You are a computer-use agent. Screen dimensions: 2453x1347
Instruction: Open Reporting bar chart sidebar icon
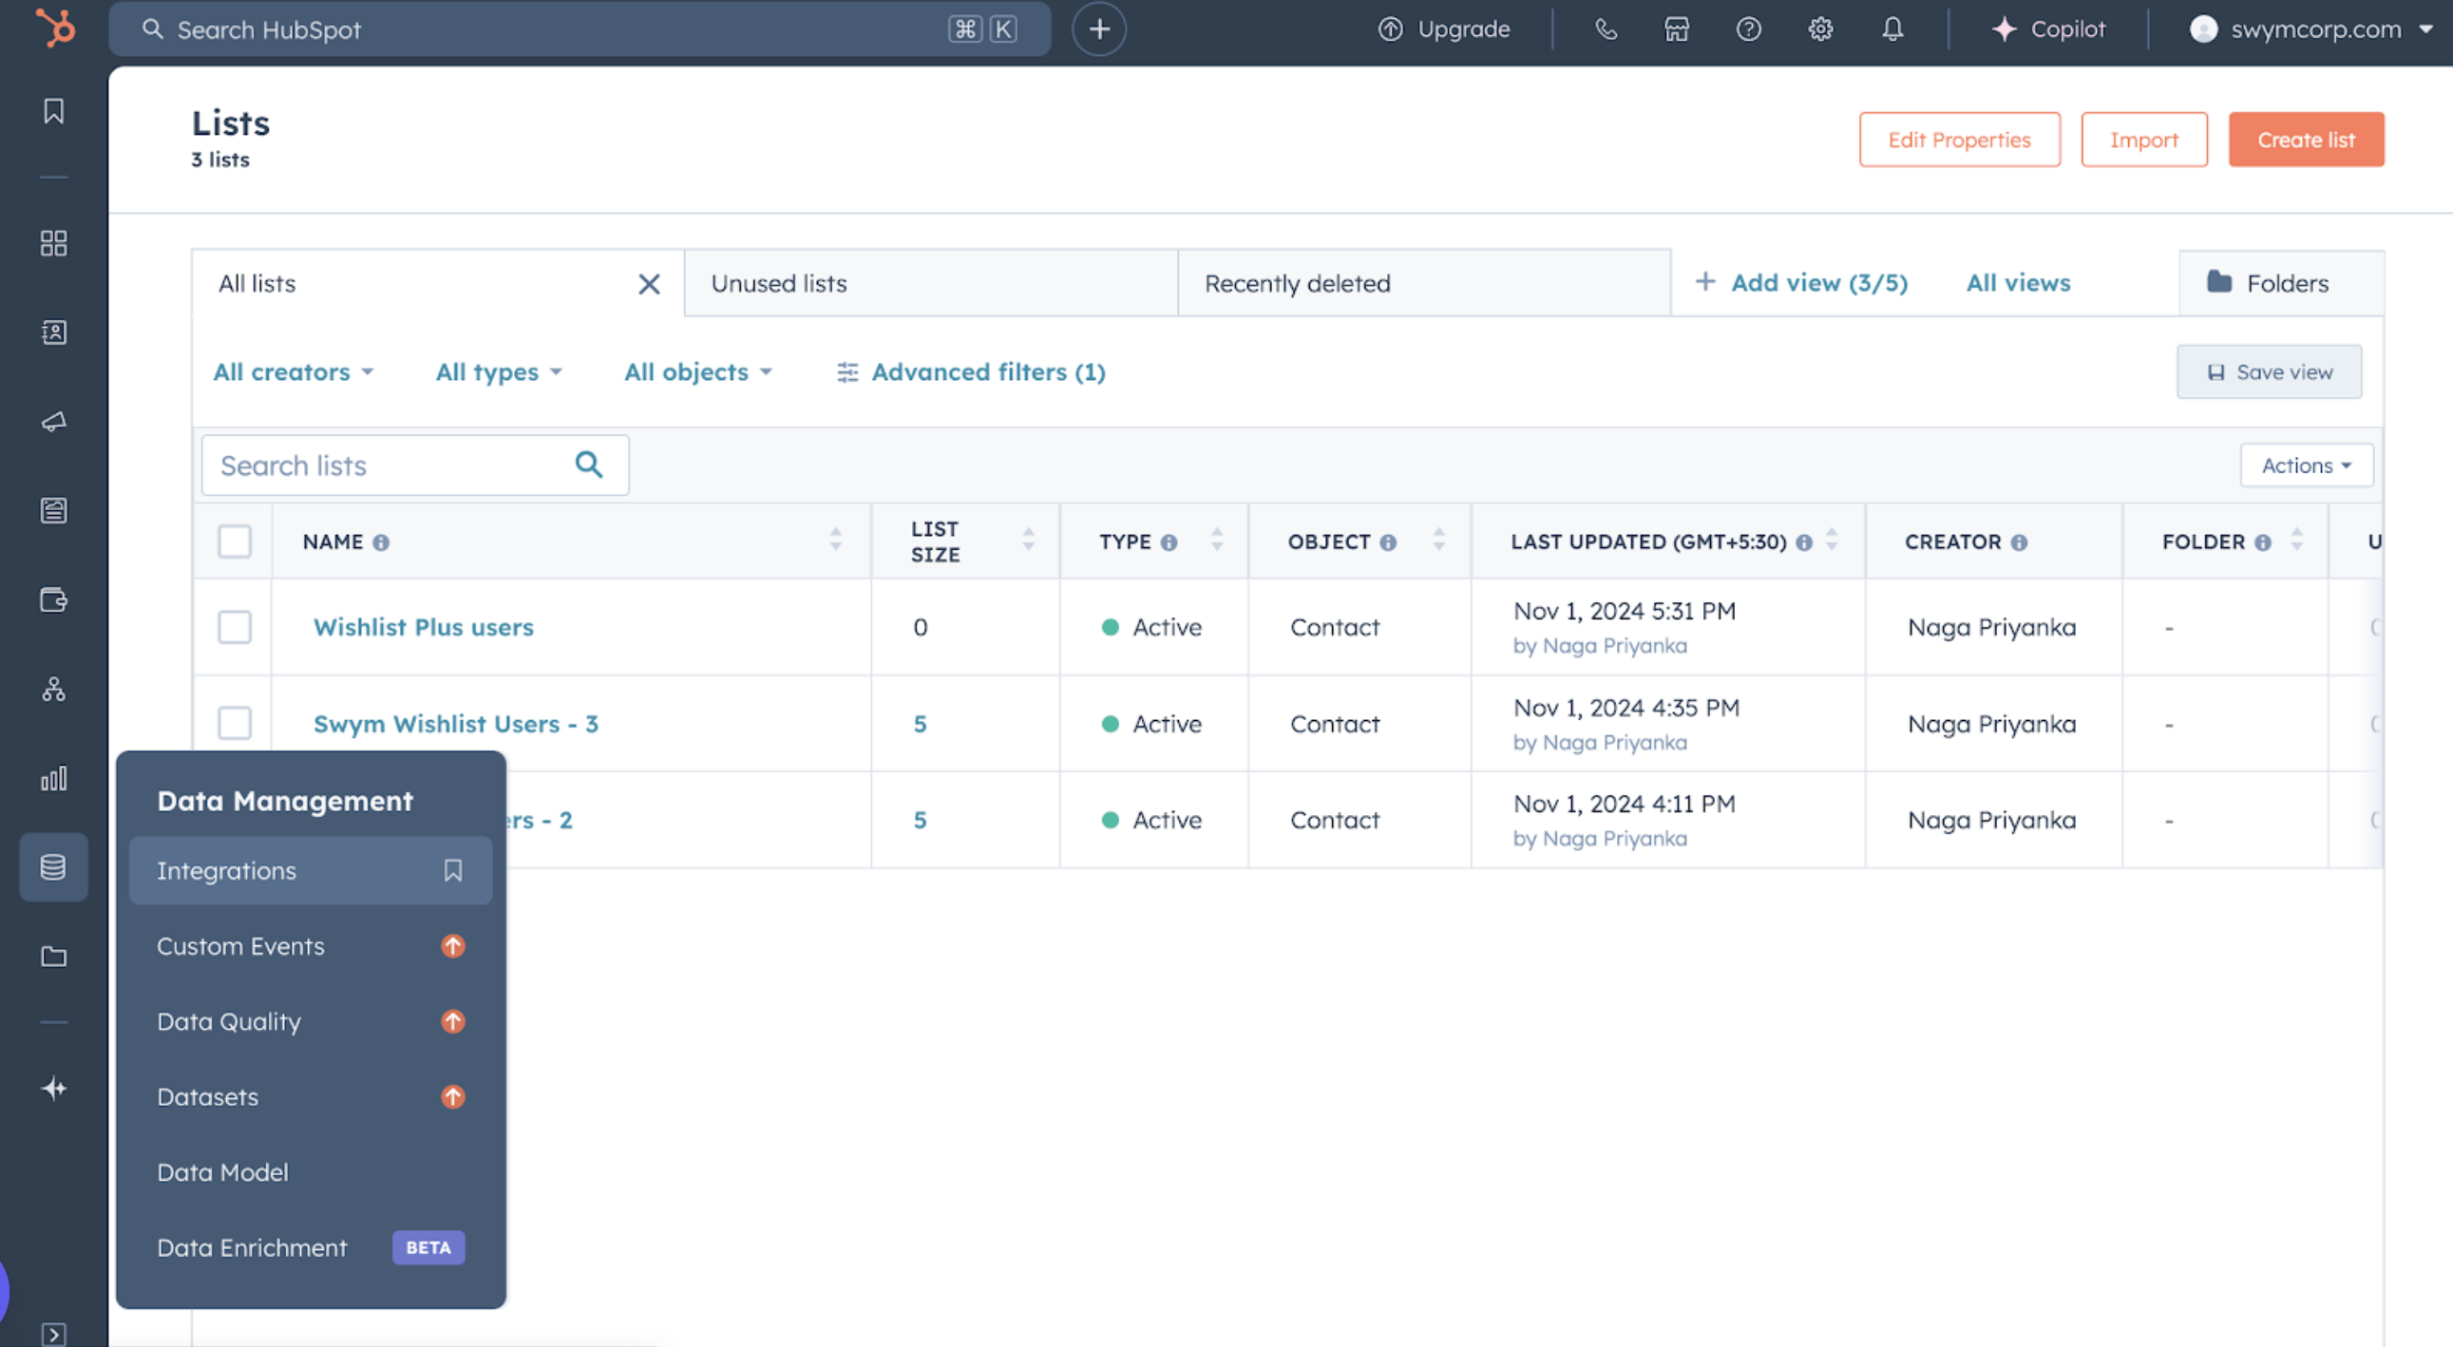(x=53, y=779)
